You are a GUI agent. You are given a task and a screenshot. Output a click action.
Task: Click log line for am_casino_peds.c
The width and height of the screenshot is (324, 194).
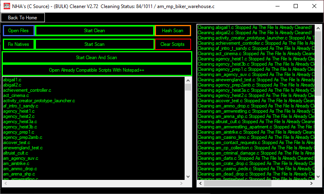point(256,169)
